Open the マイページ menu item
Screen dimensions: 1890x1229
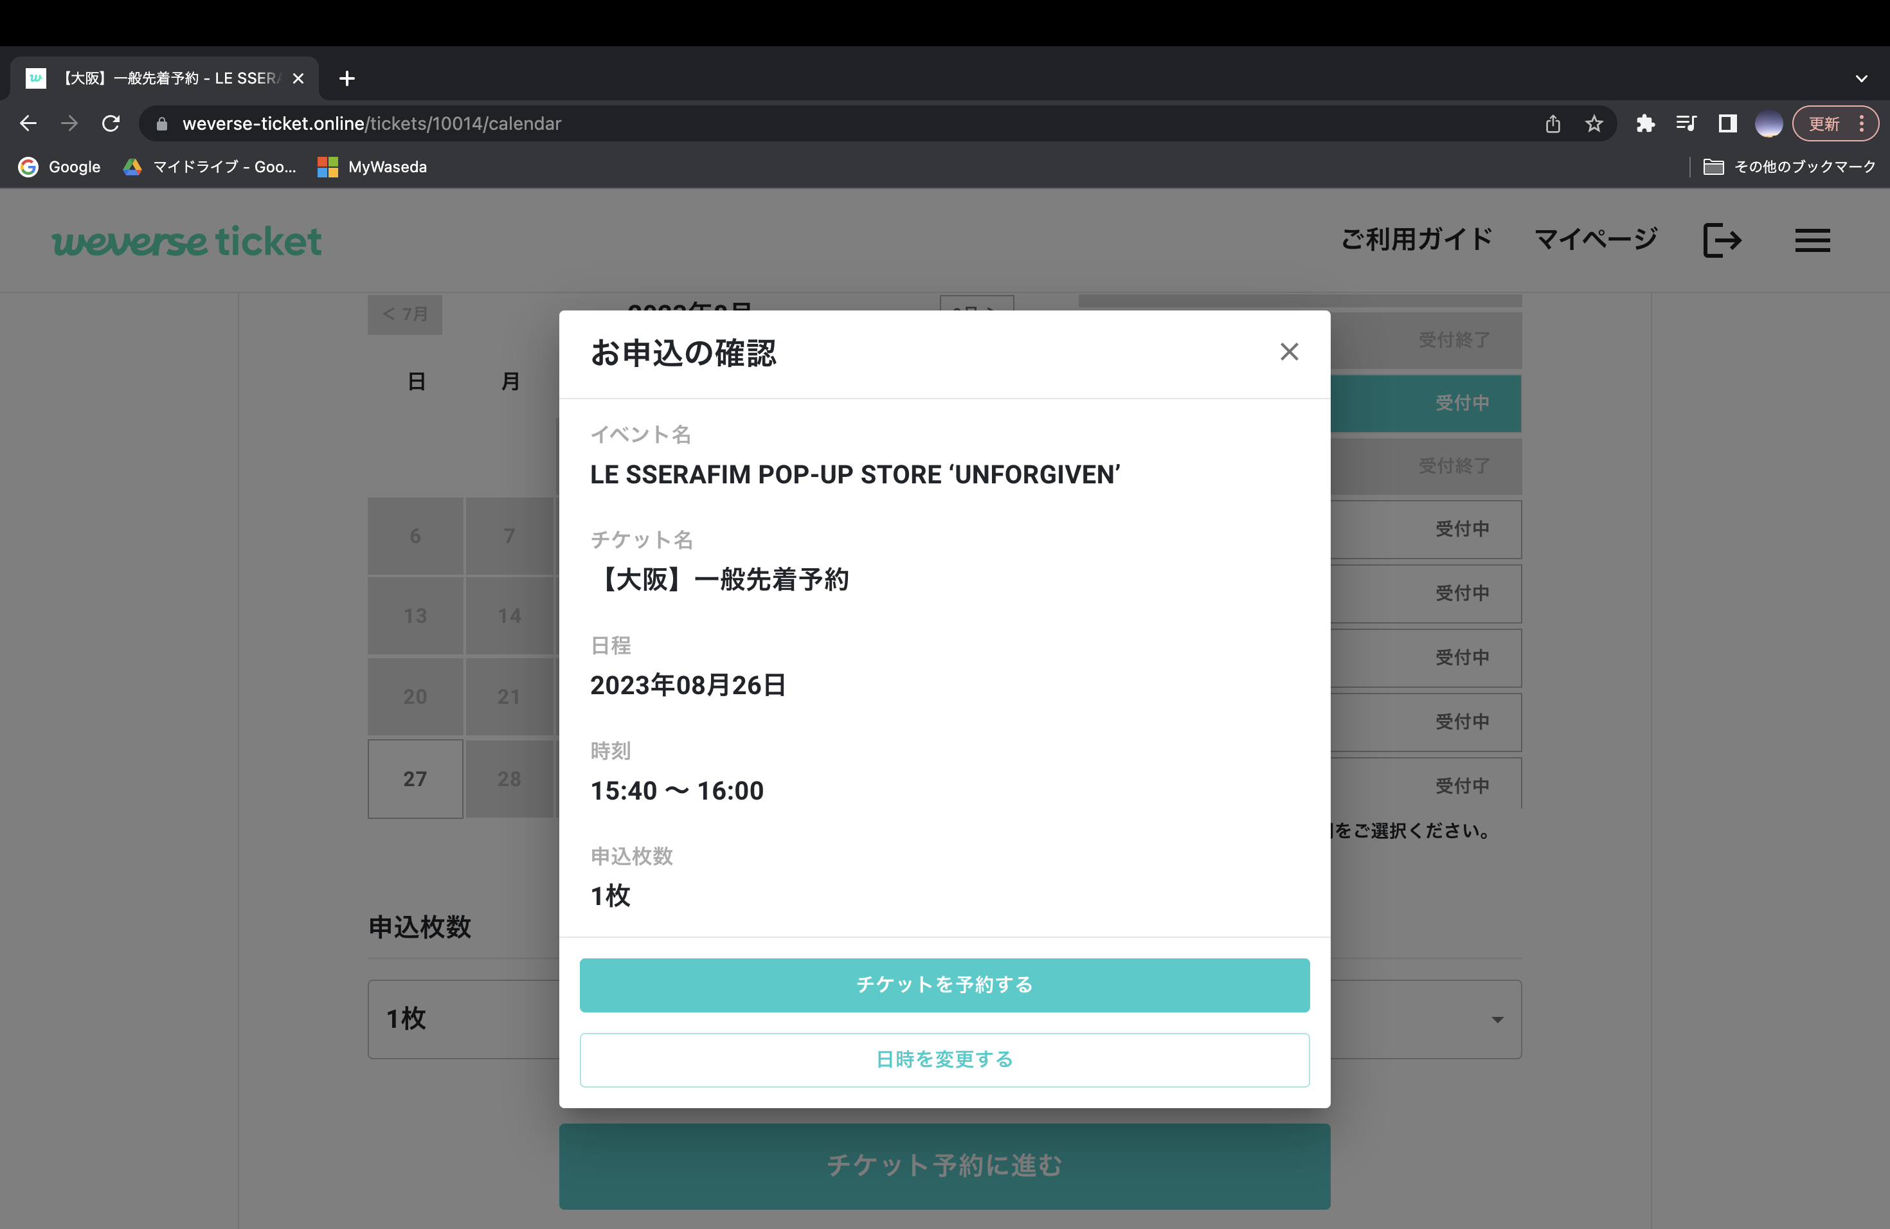pos(1596,240)
